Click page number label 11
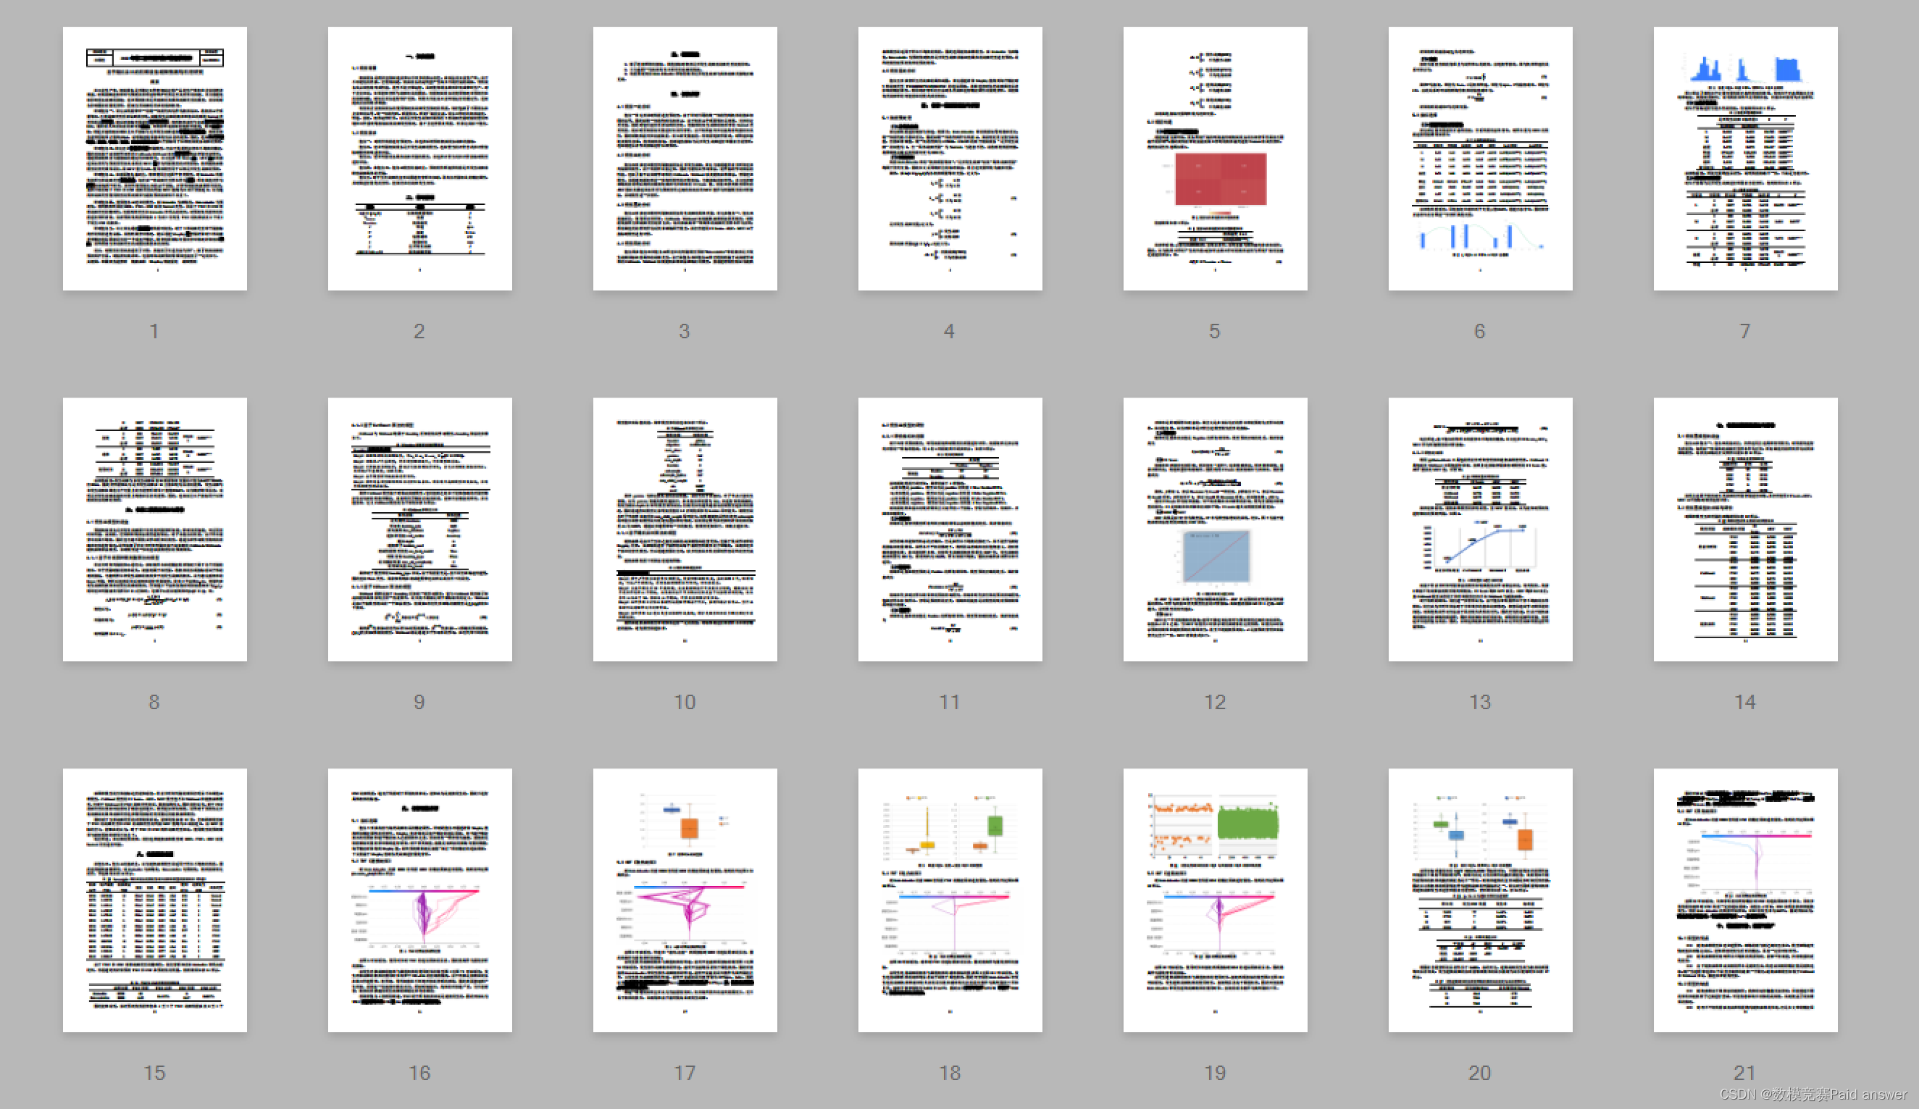This screenshot has width=1919, height=1109. click(950, 702)
